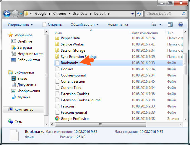The width and height of the screenshot is (190, 145).
Task: Expand the arrow after Default in breadcrumb
Action: tap(109, 14)
